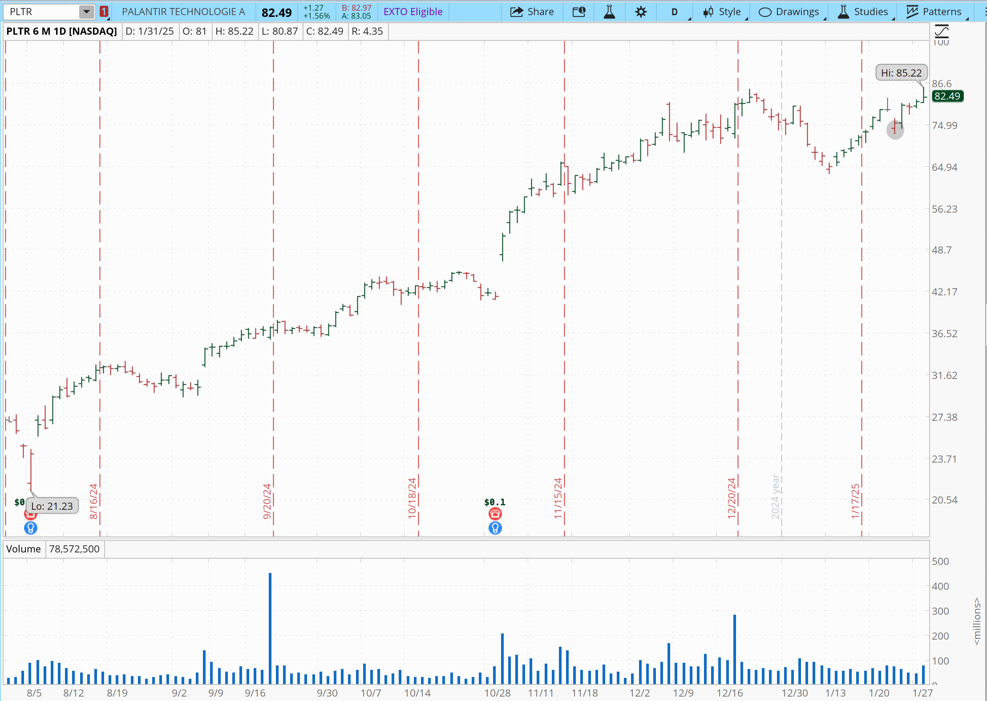Screen dimensions: 987x701
Task: Click the blue lightbulb icon near 8/5
Action: (x=30, y=528)
